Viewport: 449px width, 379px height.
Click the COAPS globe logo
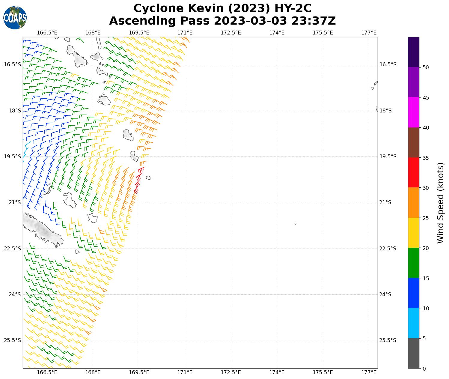pyautogui.click(x=15, y=18)
